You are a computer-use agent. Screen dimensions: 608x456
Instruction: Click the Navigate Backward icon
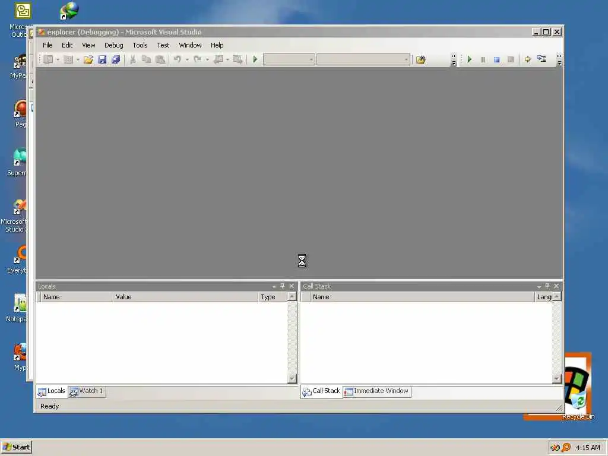218,59
